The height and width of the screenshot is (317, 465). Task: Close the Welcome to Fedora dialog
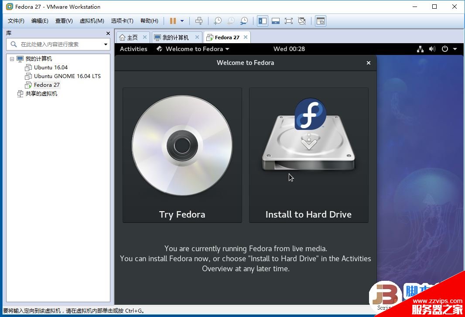pos(369,63)
